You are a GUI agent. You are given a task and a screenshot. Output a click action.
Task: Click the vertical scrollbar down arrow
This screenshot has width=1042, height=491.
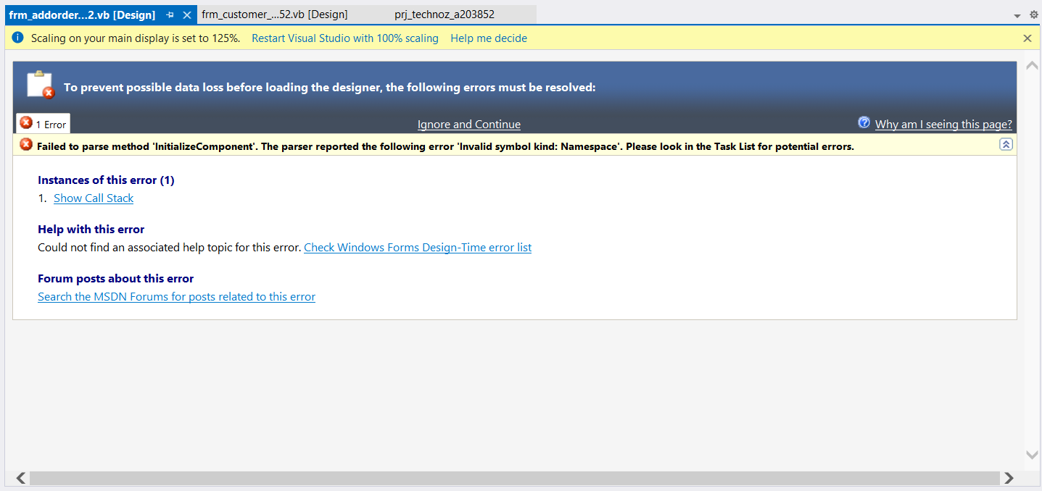pos(1032,455)
